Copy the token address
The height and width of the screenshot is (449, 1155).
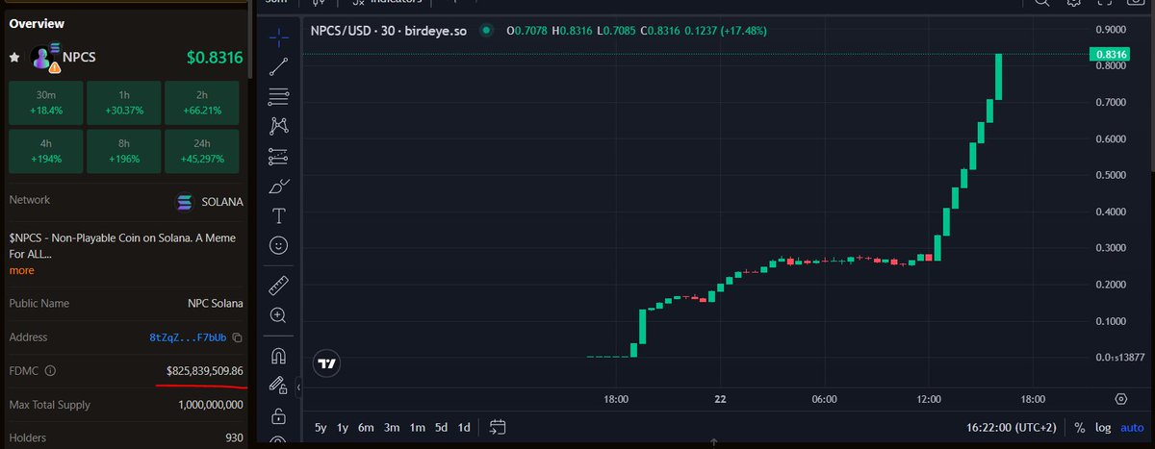[x=238, y=337]
